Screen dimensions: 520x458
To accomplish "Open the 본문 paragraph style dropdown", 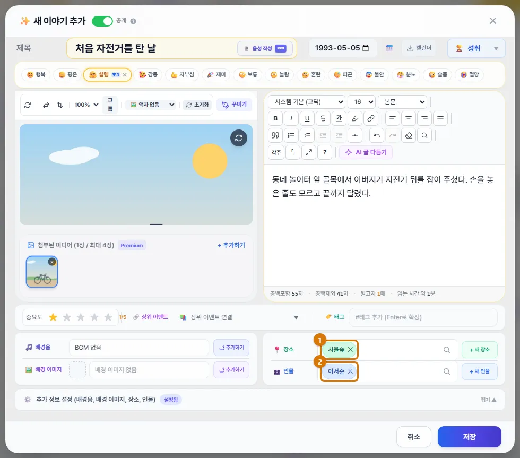I will [402, 102].
